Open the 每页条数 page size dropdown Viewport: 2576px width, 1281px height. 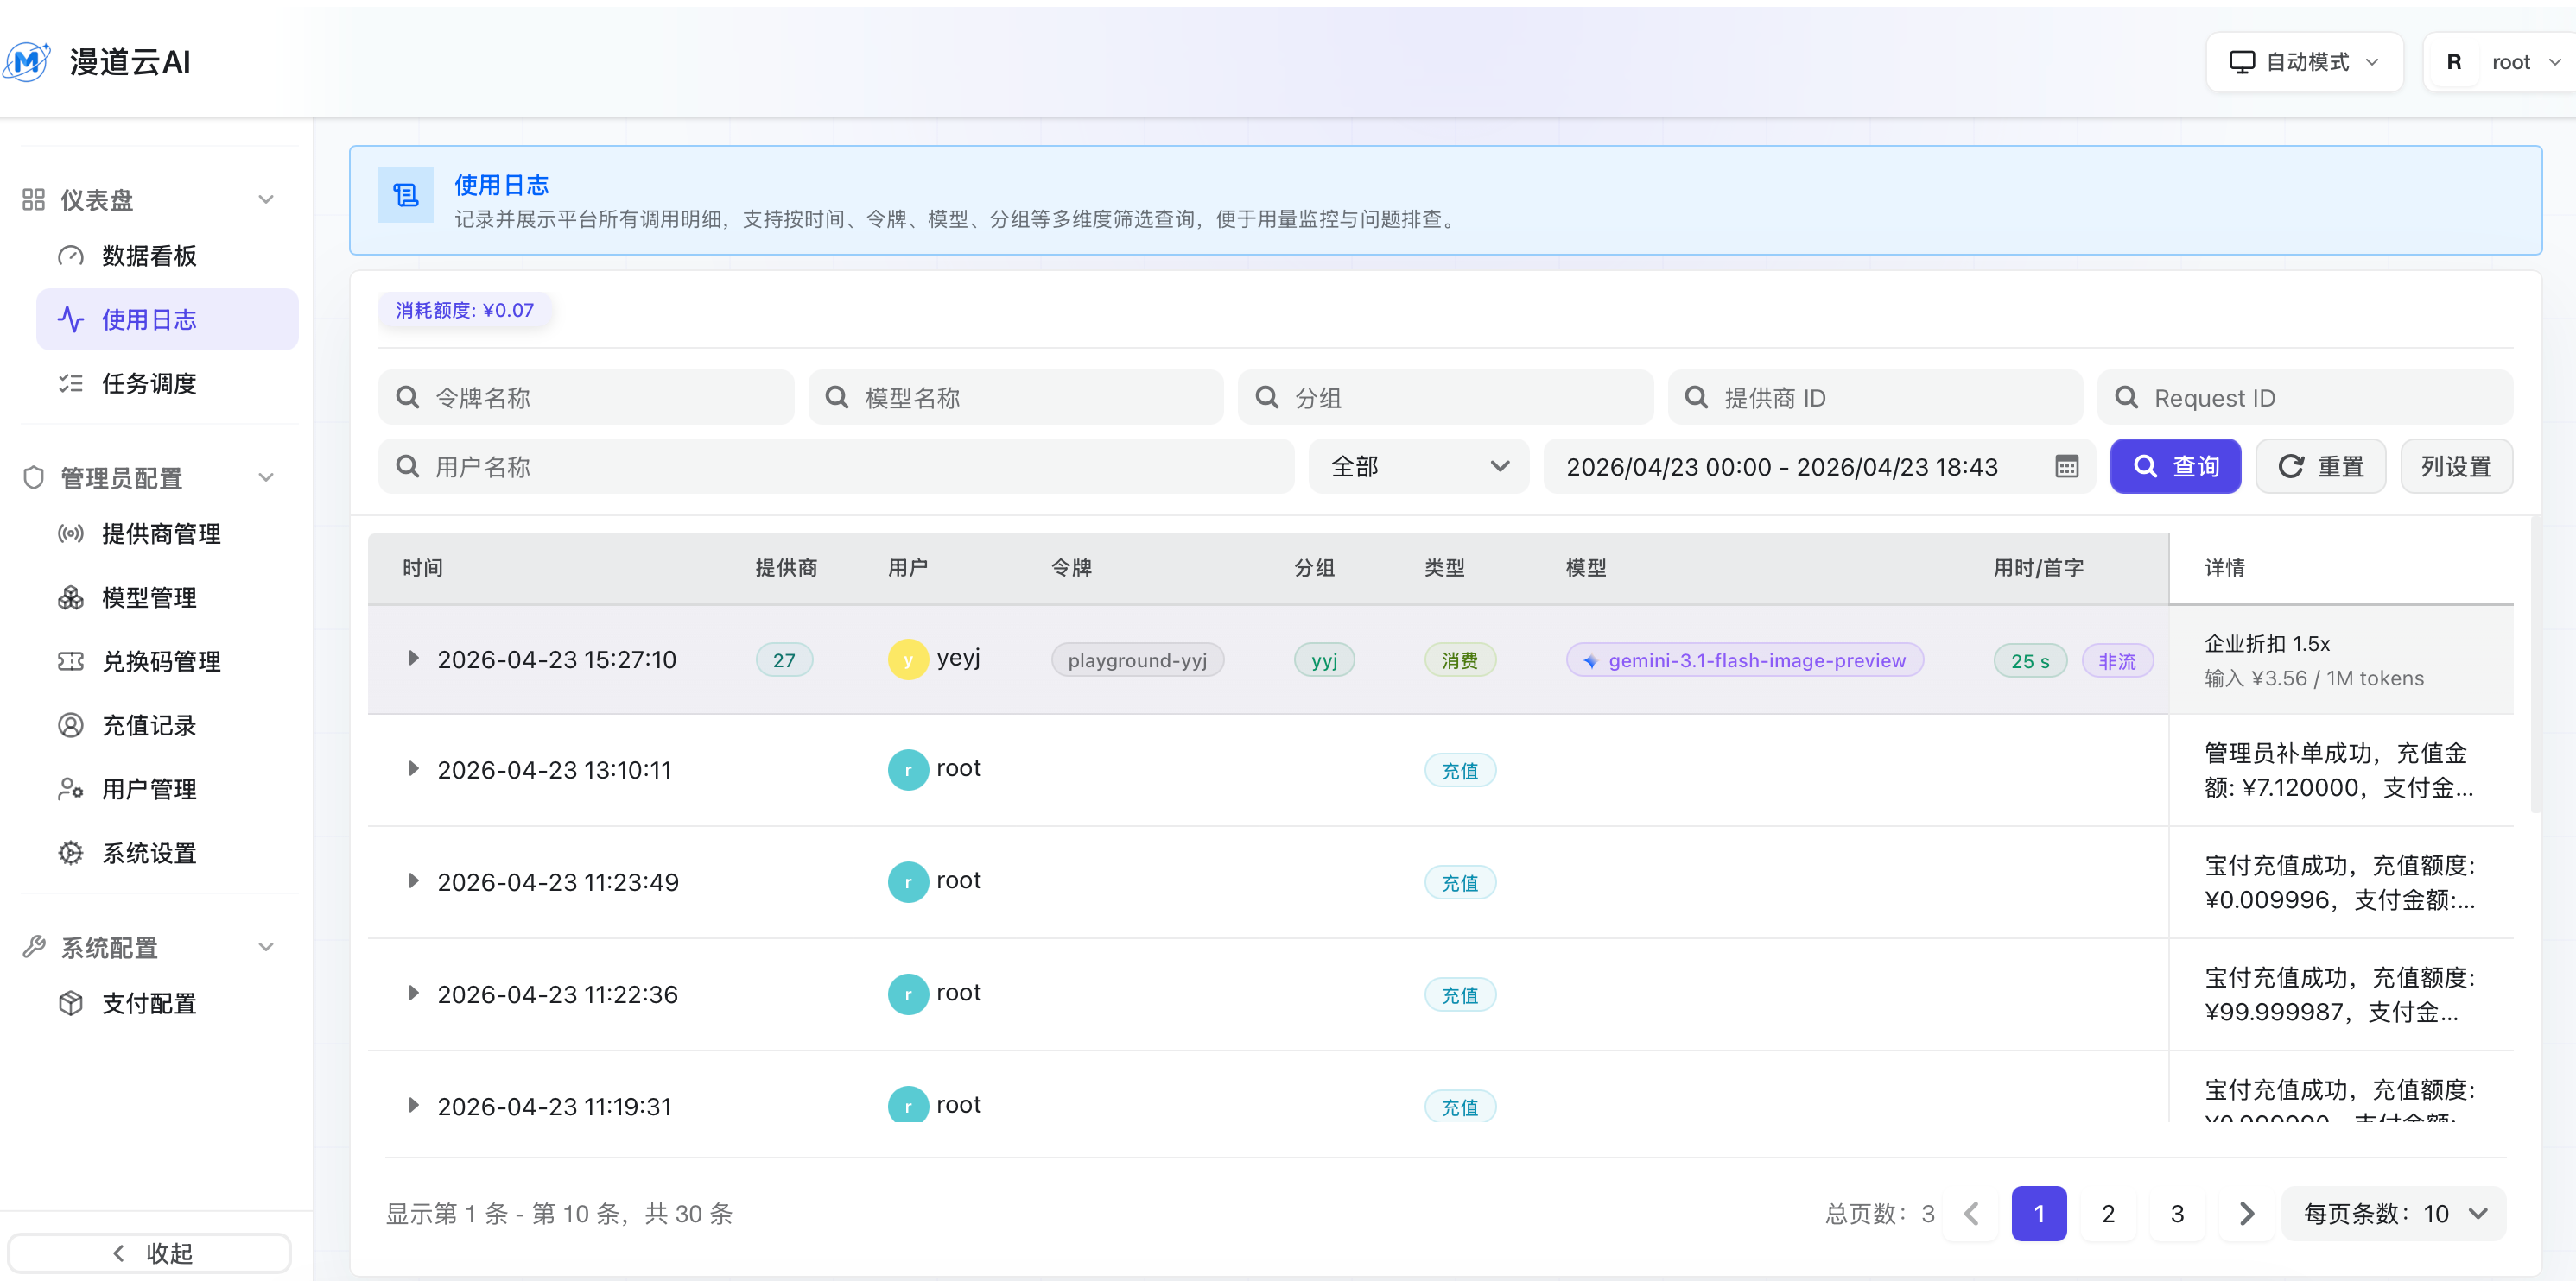click(2393, 1214)
